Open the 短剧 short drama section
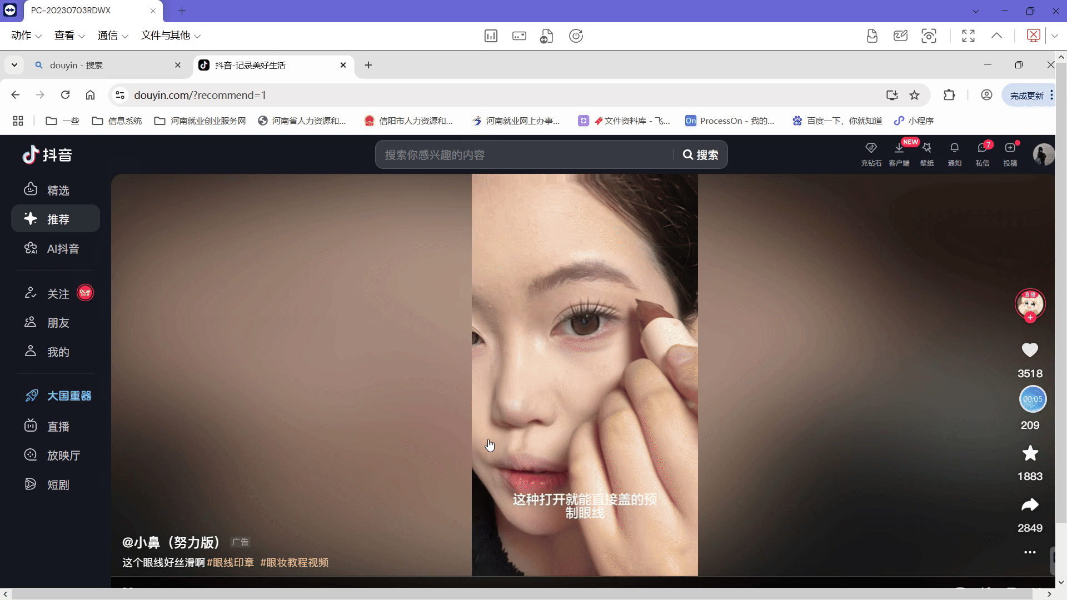1067x600 pixels. [x=57, y=485]
